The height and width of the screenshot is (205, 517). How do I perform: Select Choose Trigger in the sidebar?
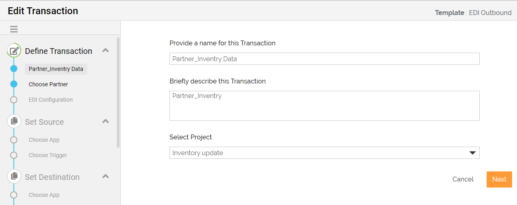point(48,155)
